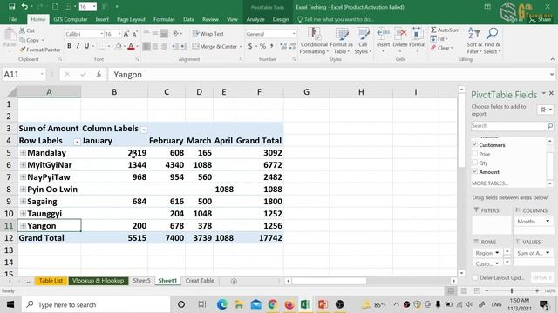The height and width of the screenshot is (313, 558).
Task: Save the workbook with the Save icon
Action: (11, 6)
